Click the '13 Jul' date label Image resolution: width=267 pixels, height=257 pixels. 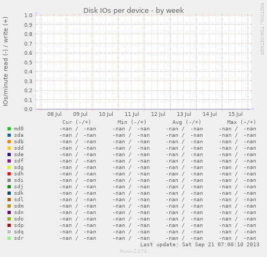(184, 114)
